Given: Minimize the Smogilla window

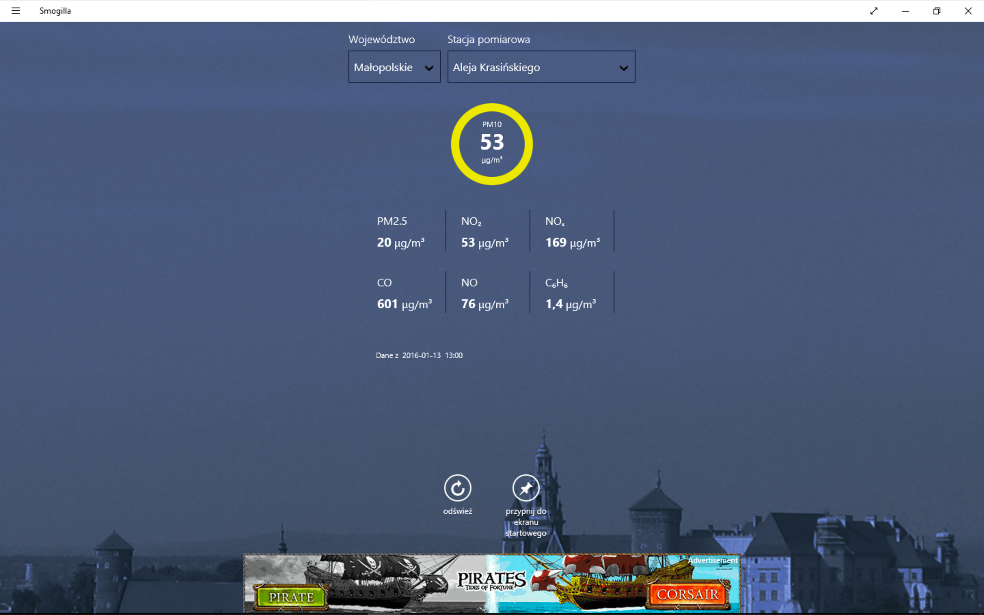Looking at the screenshot, I should point(905,11).
